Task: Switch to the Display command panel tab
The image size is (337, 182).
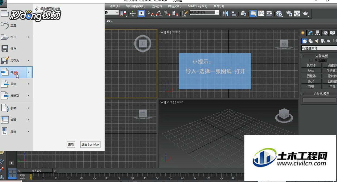Action: click(x=333, y=33)
